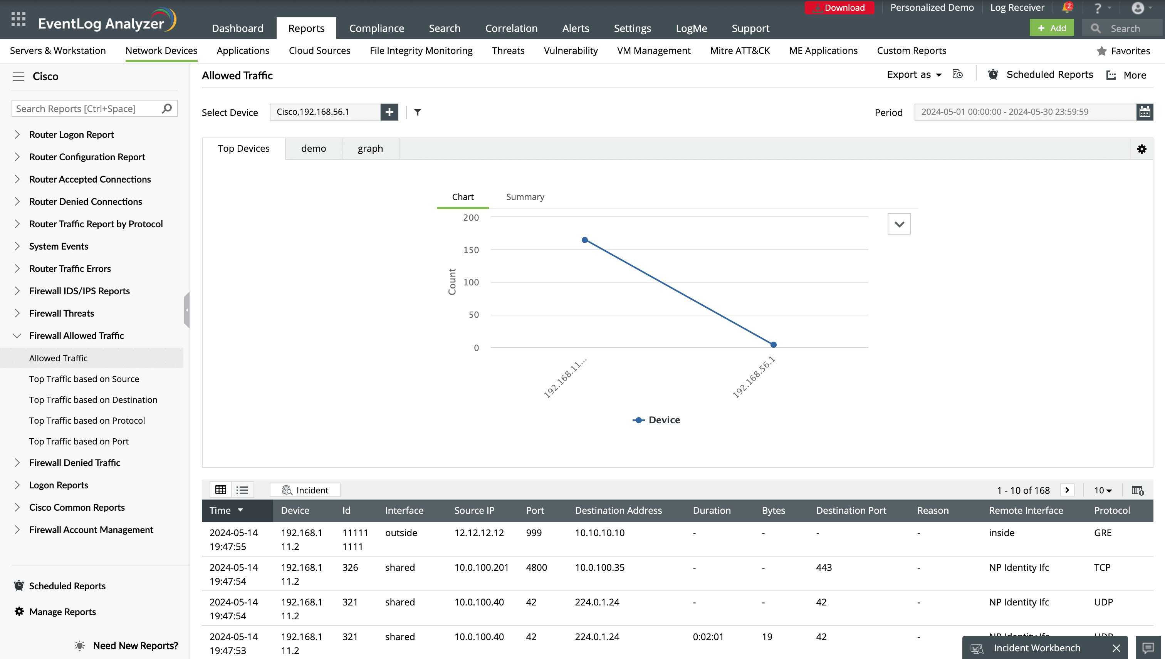Open the chart type dropdown arrow
The width and height of the screenshot is (1165, 659).
click(898, 224)
